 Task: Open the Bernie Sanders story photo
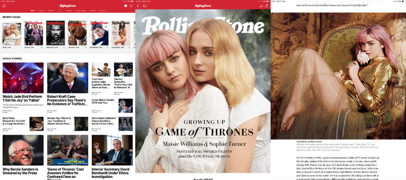23,150
